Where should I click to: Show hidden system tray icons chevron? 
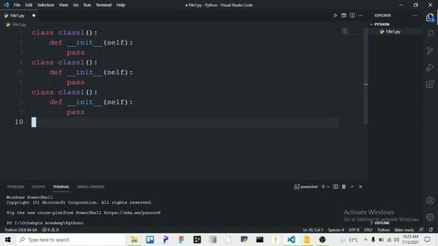pos(365,240)
